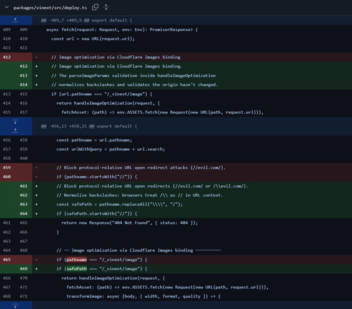Click the minus marker on deleted line 459
Viewport: 352px width, 309px height.
coord(37,168)
